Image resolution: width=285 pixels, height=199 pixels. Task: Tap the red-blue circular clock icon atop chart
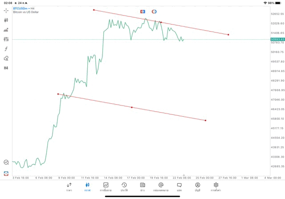pyautogui.click(x=154, y=11)
